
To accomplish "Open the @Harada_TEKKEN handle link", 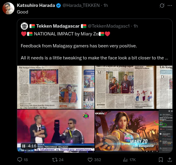I will click(x=81, y=5).
